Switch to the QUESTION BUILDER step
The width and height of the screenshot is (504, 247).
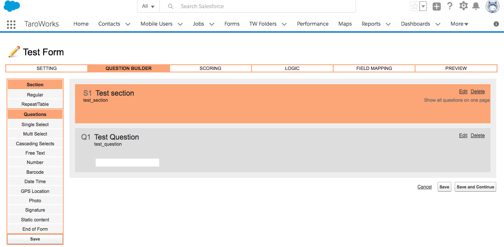click(x=128, y=68)
